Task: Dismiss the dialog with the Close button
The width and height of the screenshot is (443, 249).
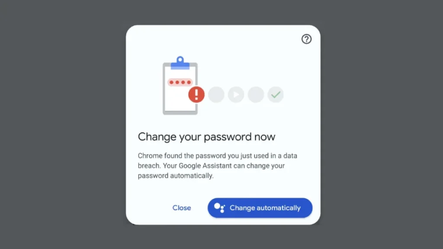Action: click(182, 208)
